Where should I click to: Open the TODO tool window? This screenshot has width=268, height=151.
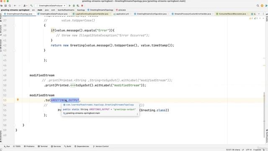click(17, 146)
